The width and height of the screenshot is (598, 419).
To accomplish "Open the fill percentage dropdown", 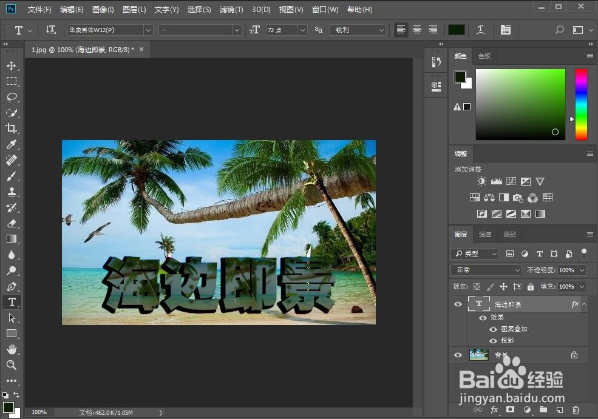I will 582,286.
